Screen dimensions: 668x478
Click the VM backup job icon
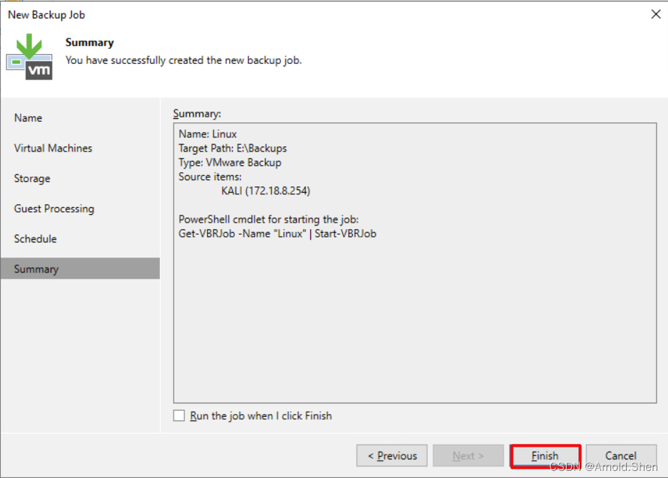pos(29,57)
